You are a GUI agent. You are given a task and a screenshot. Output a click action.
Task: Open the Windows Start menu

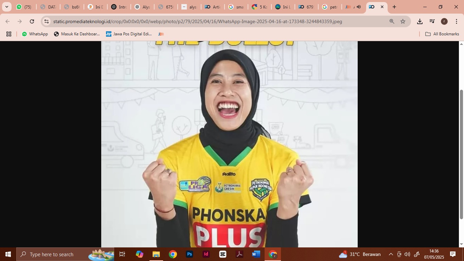[x=8, y=254]
